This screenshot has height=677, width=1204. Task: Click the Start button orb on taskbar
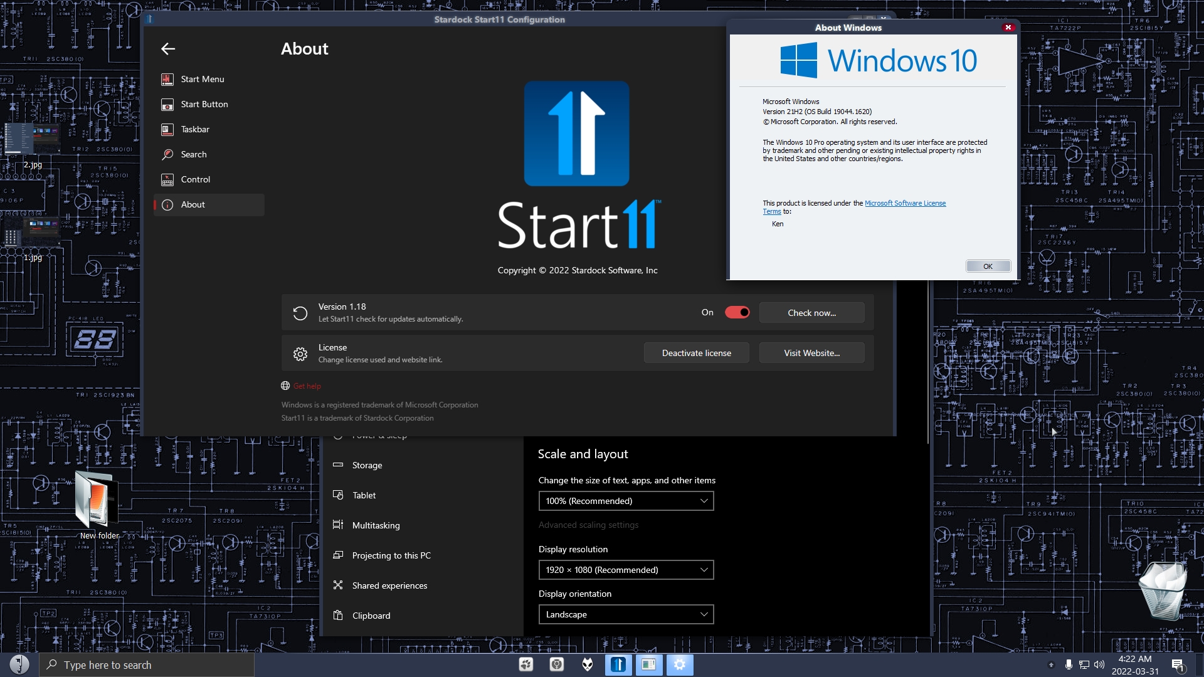19,664
